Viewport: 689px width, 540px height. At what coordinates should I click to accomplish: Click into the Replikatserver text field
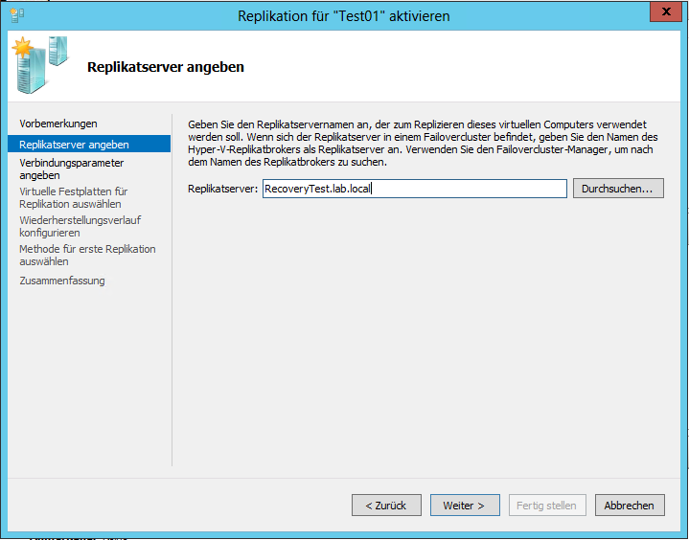[x=414, y=189]
